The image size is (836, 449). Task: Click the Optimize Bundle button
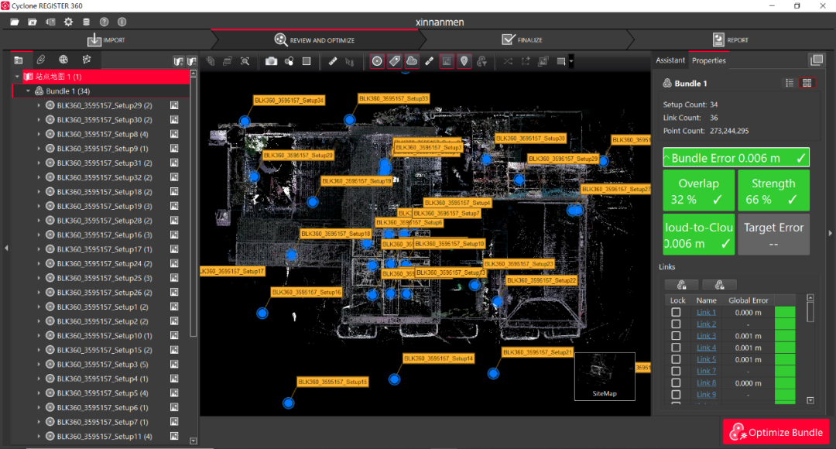(776, 433)
